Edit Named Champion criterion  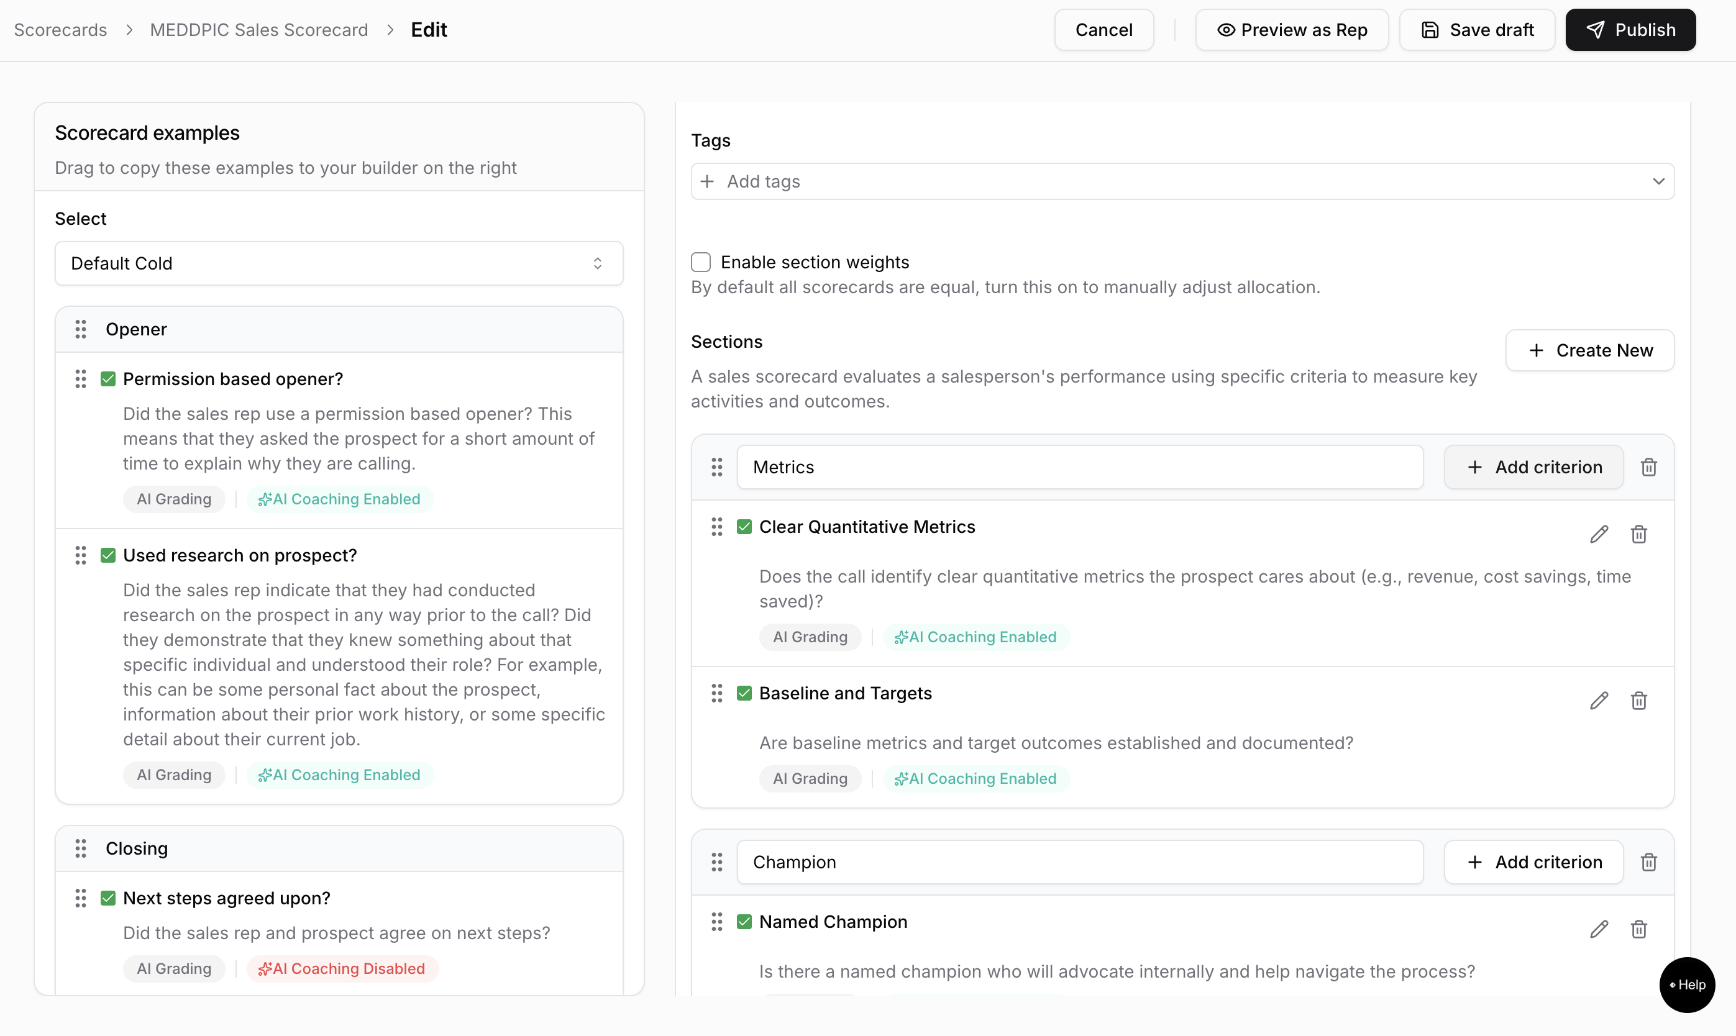coord(1599,929)
